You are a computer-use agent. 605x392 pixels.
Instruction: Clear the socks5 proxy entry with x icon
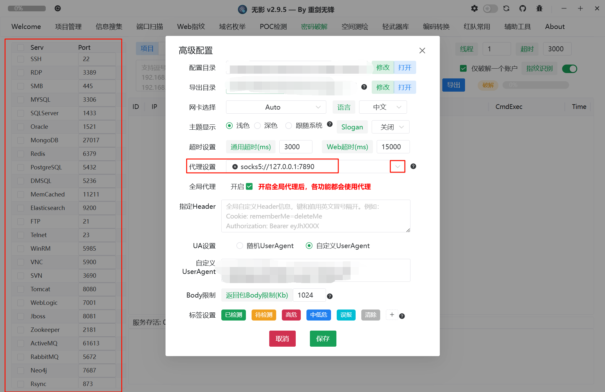235,167
